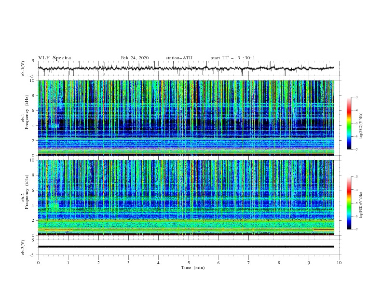
Task: Click the "-7" label on ch.2 color bar
Action: pyautogui.click(x=355, y=229)
